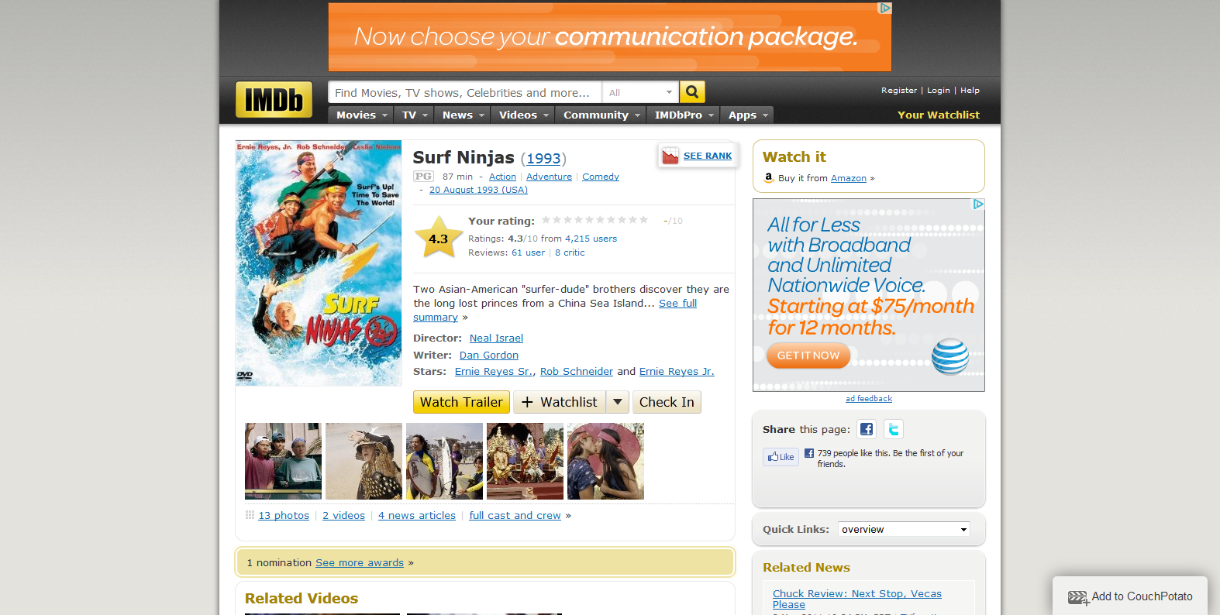The height and width of the screenshot is (615, 1220).
Task: Open Rob Schneider actor link
Action: pyautogui.click(x=577, y=372)
